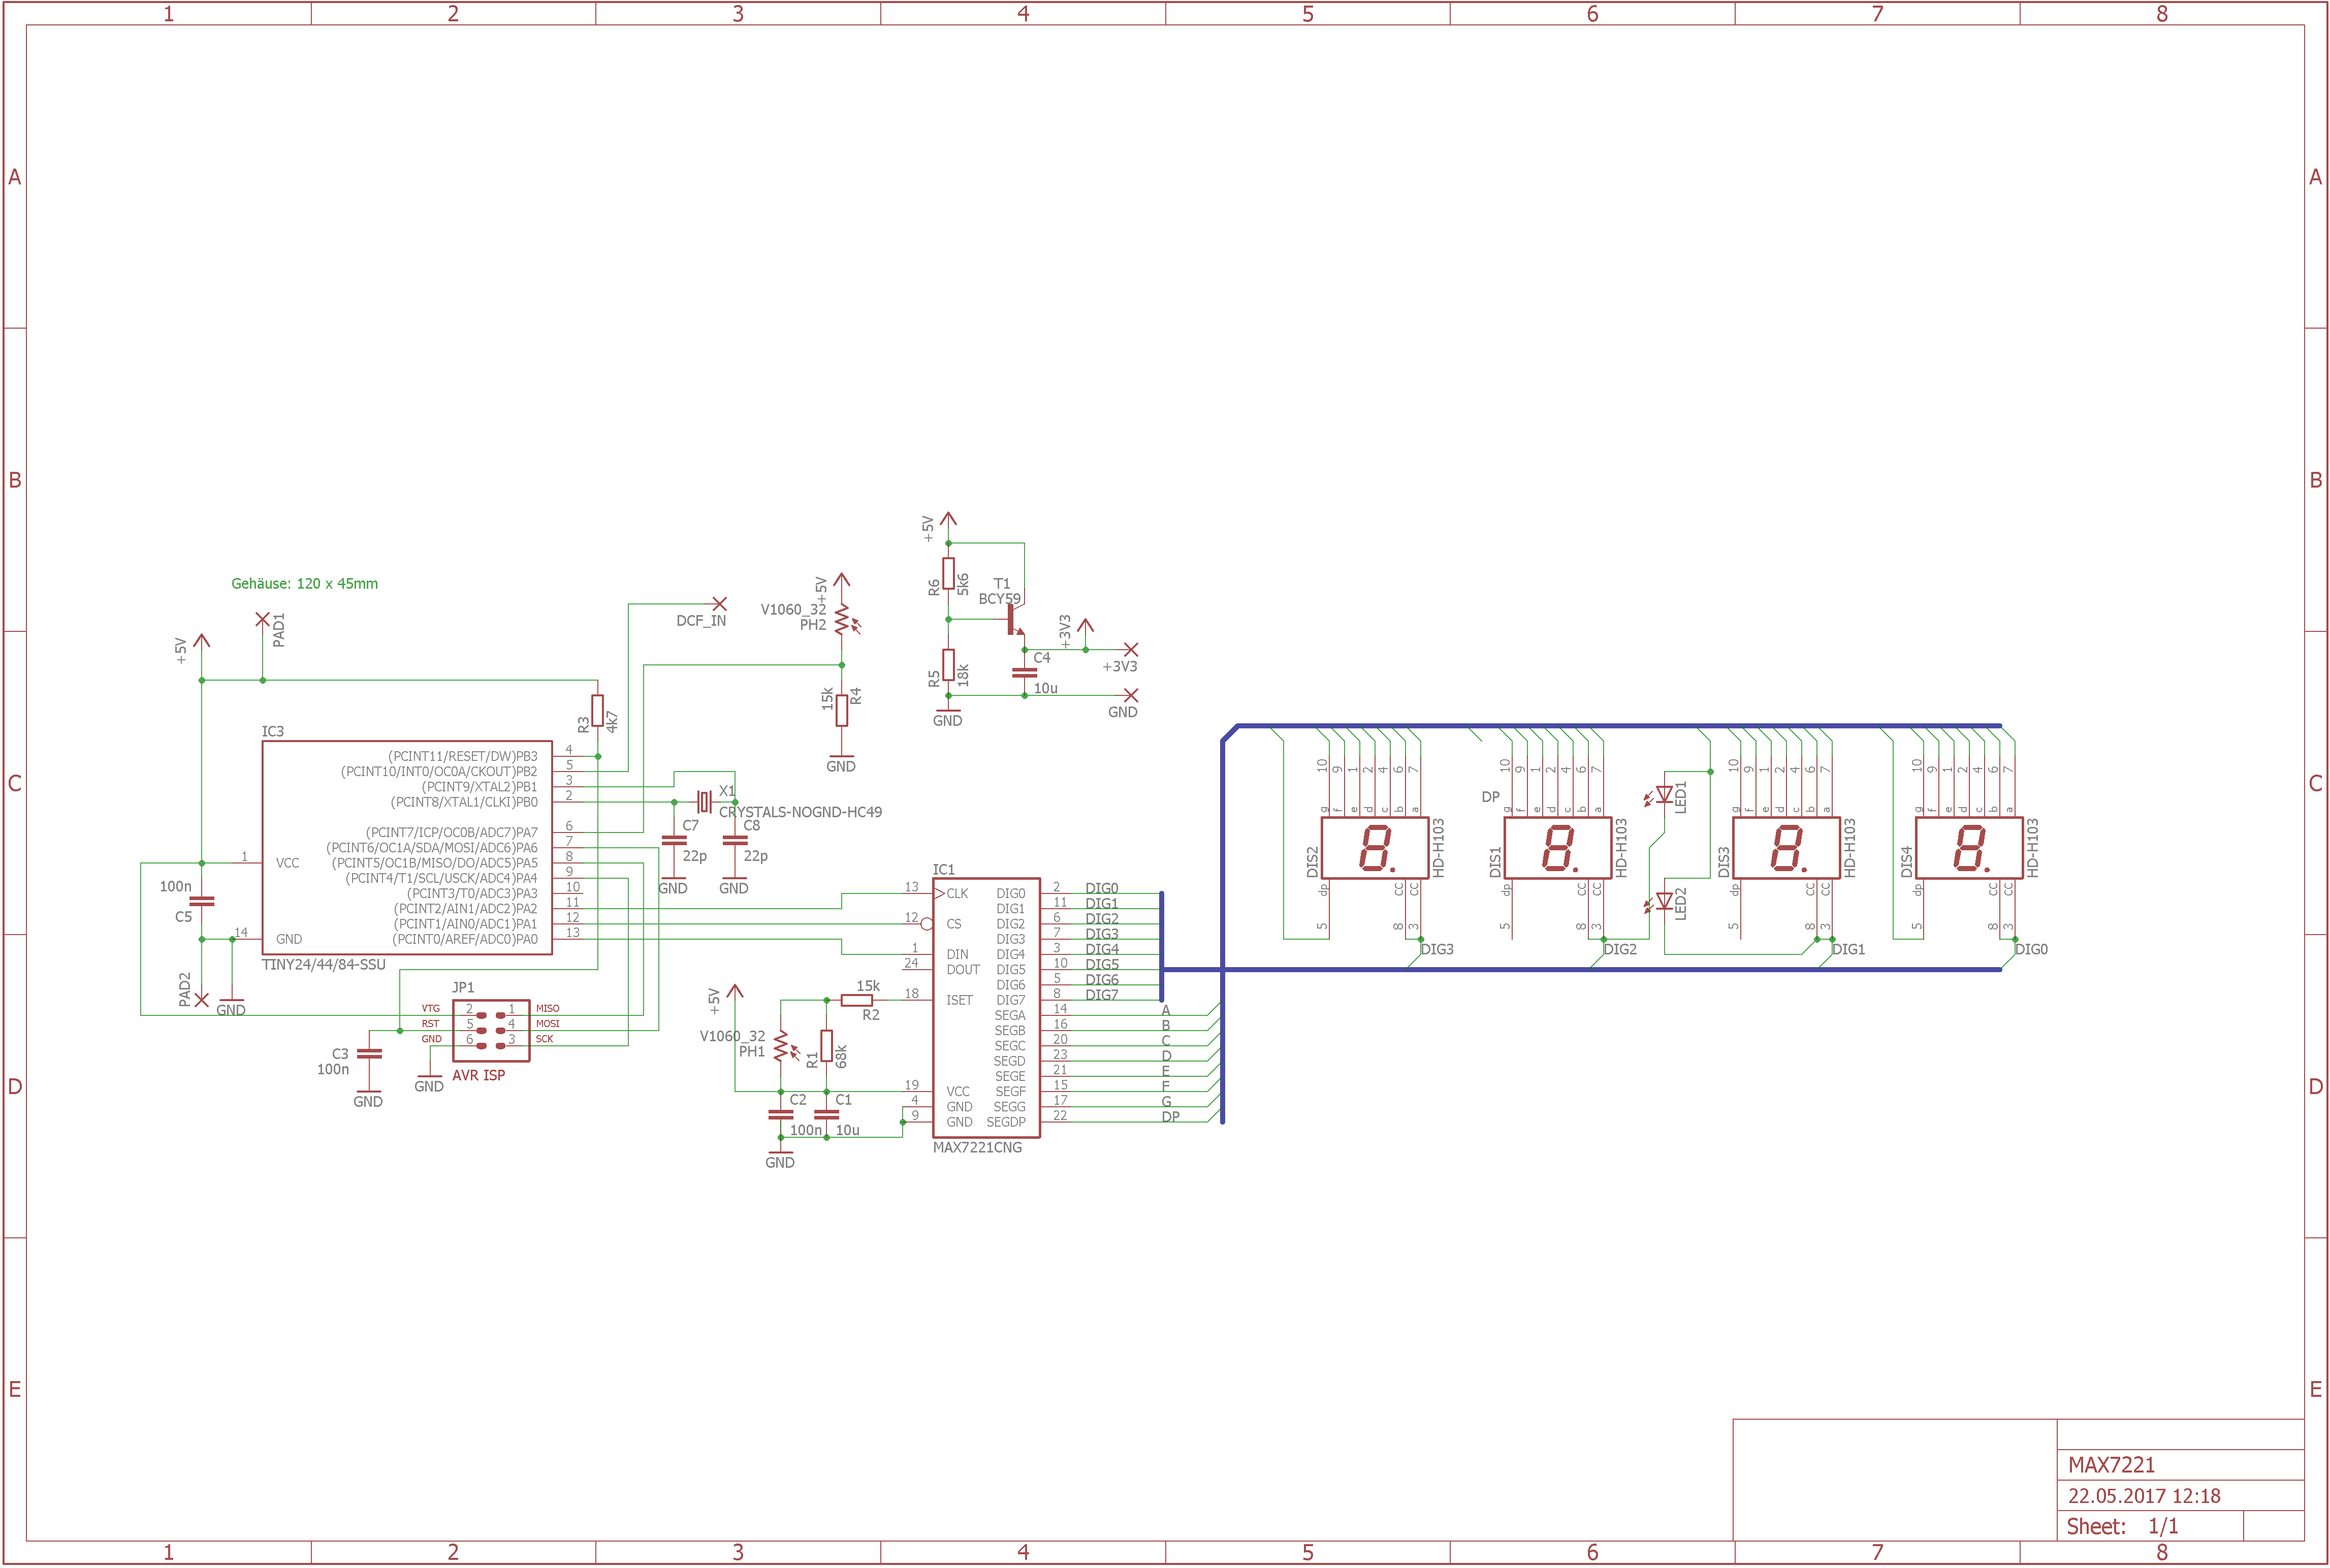Select the JP1 AVR ISP header symbol
This screenshot has height=1568, width=2330.
click(x=491, y=1030)
